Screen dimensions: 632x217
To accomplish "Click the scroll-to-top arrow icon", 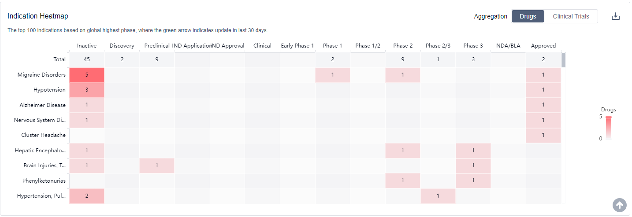I will click(x=619, y=205).
